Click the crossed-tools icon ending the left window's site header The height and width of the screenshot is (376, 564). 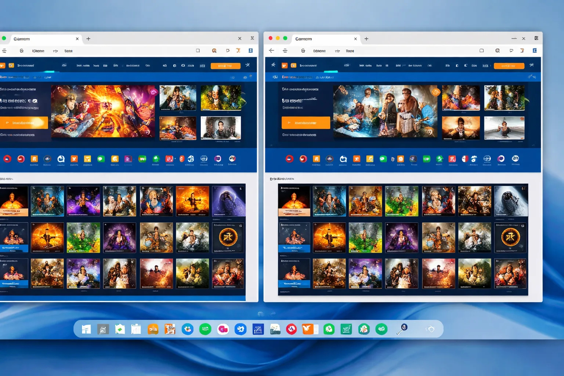[247, 65]
